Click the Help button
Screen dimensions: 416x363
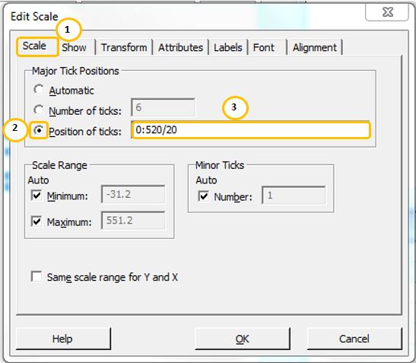tap(63, 339)
